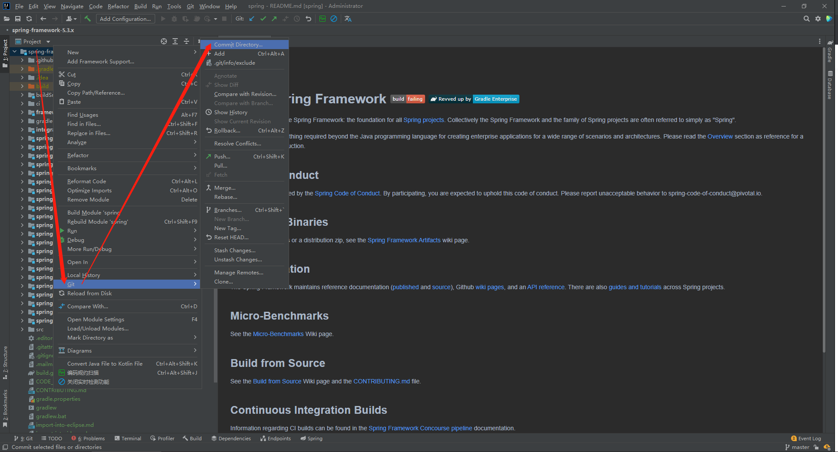
Task: Open the 6: Problems tool window
Action: pyautogui.click(x=88, y=439)
